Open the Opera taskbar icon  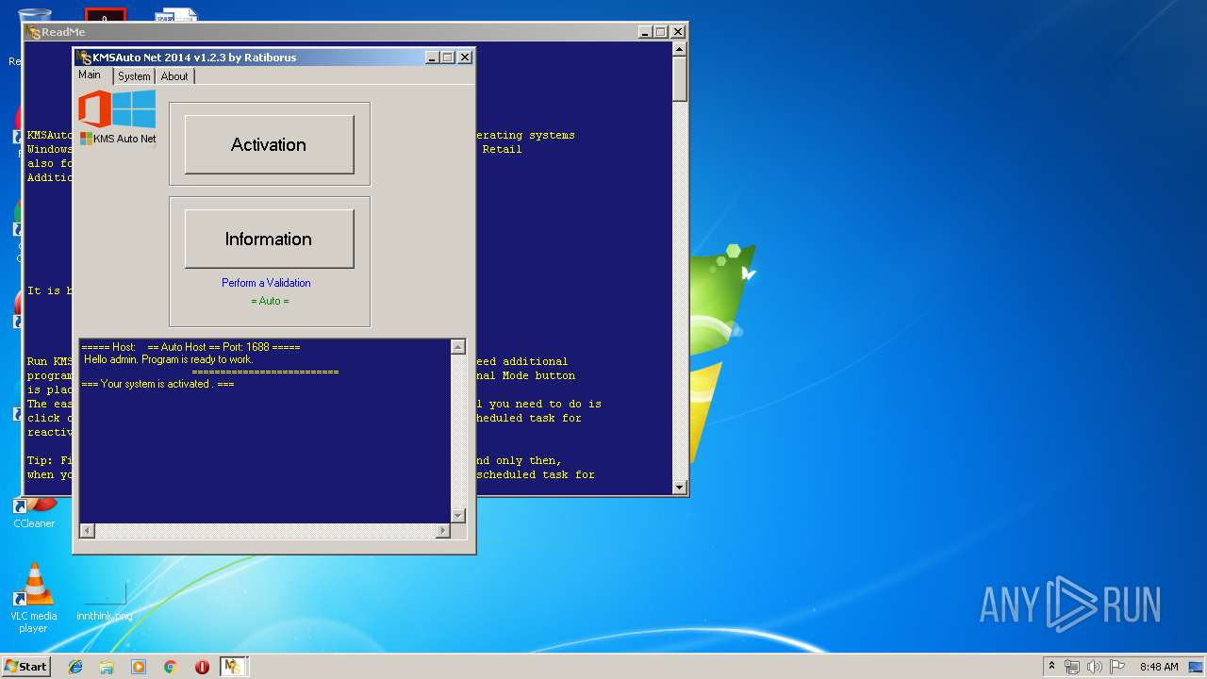[202, 667]
